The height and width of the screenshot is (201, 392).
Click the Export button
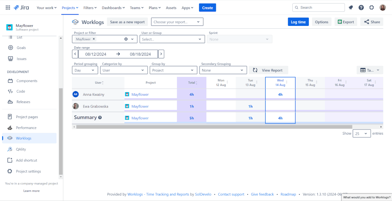[x=346, y=22]
